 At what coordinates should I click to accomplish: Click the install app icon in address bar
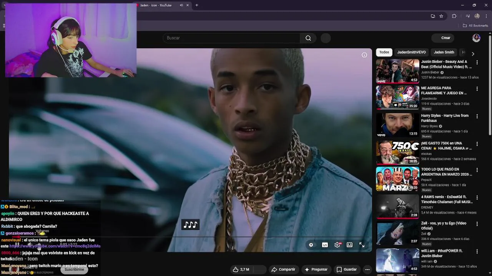433,16
